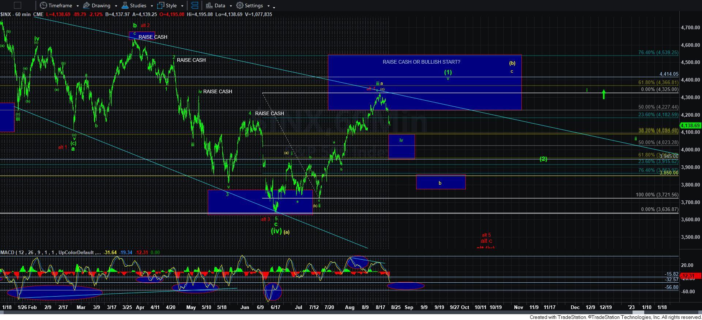702x320 pixels.
Task: Select the 4 RAISE CASH annotation
Action: [x=266, y=113]
